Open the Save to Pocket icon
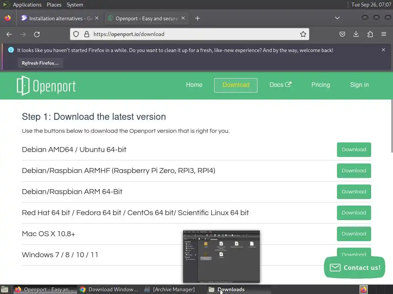Viewport: 393px width, 294px height. [342, 34]
